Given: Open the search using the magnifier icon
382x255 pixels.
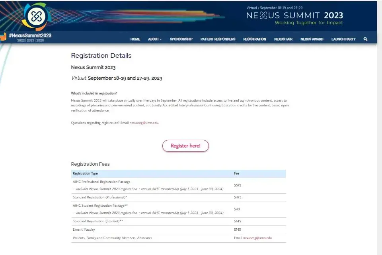Looking at the screenshot, I should tap(365, 39).
